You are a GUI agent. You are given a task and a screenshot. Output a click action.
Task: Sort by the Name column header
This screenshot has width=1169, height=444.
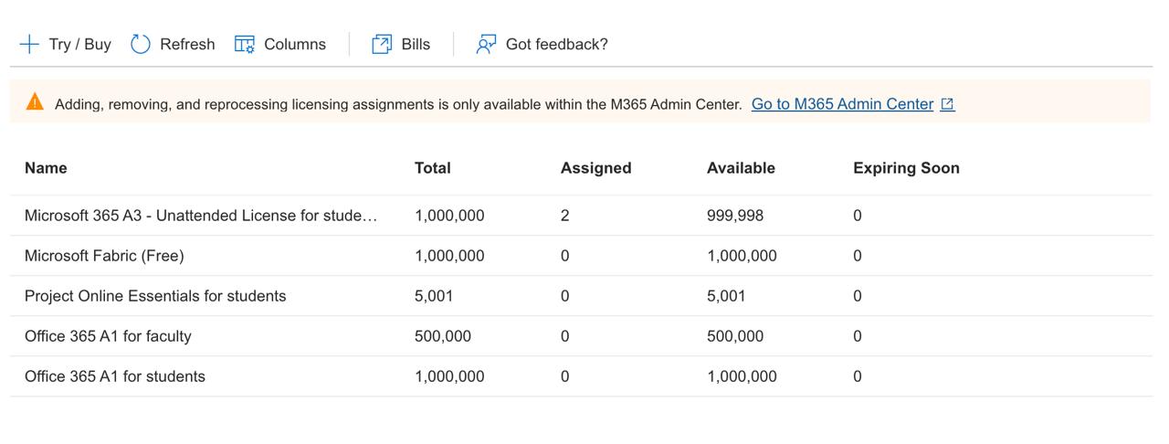[x=46, y=168]
